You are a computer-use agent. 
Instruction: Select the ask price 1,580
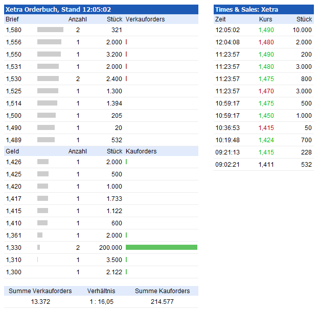click(x=14, y=30)
